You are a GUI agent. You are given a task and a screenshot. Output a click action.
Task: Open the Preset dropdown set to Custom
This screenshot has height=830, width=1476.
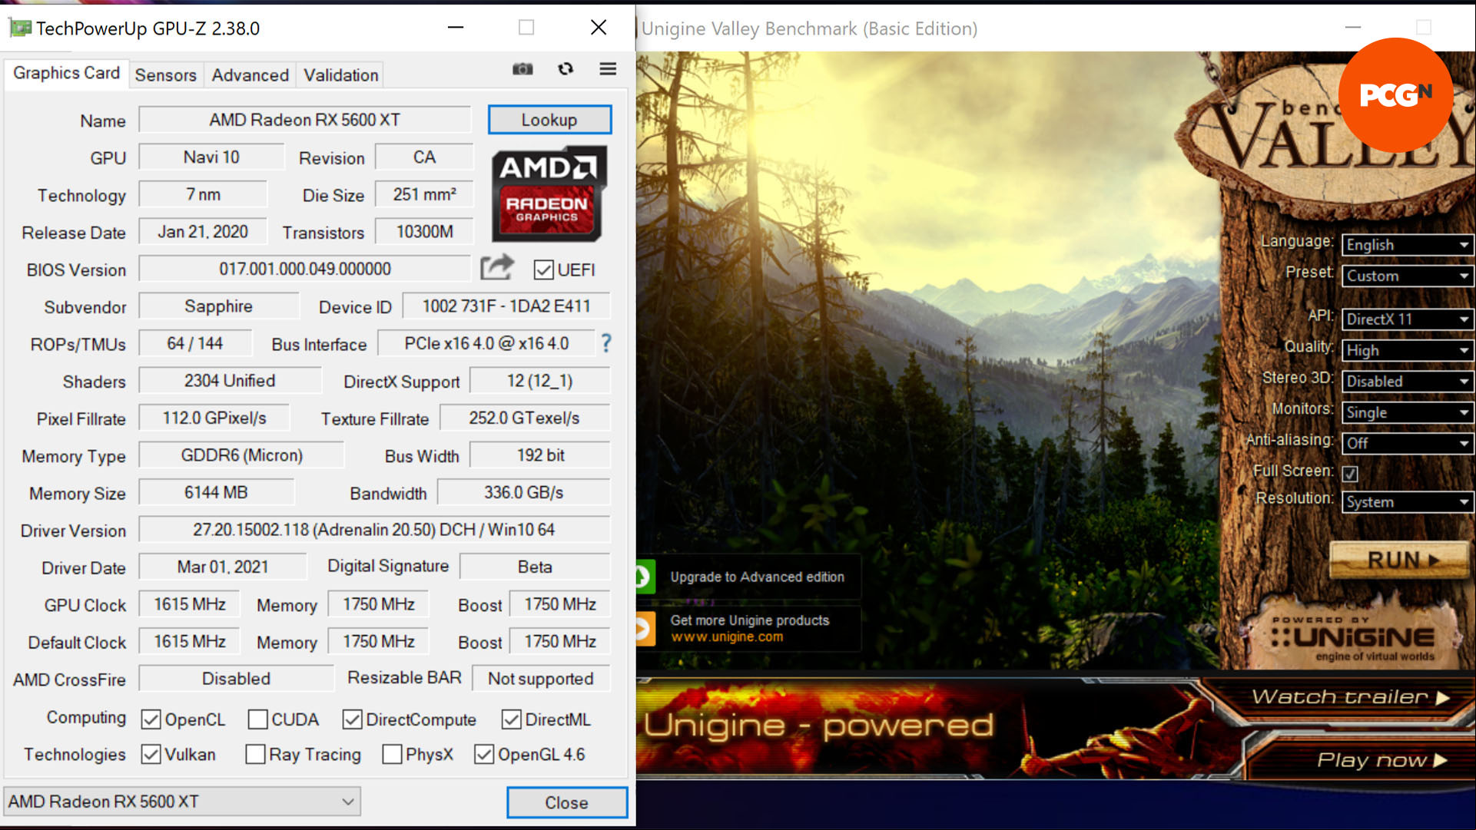(1408, 276)
